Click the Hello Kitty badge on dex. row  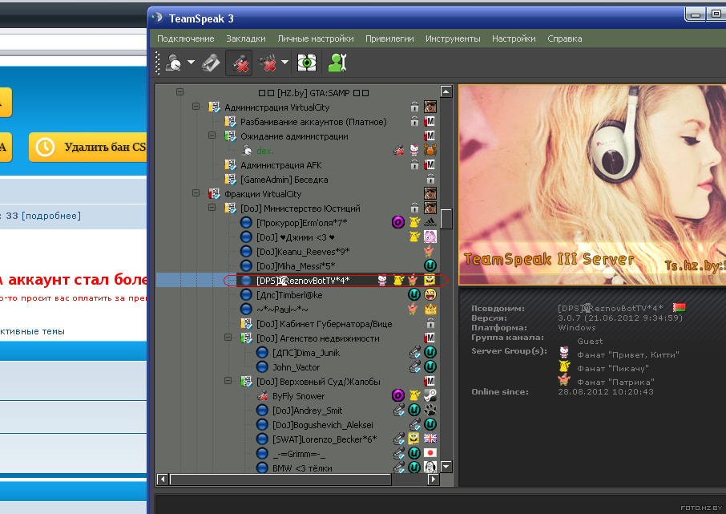tap(414, 150)
